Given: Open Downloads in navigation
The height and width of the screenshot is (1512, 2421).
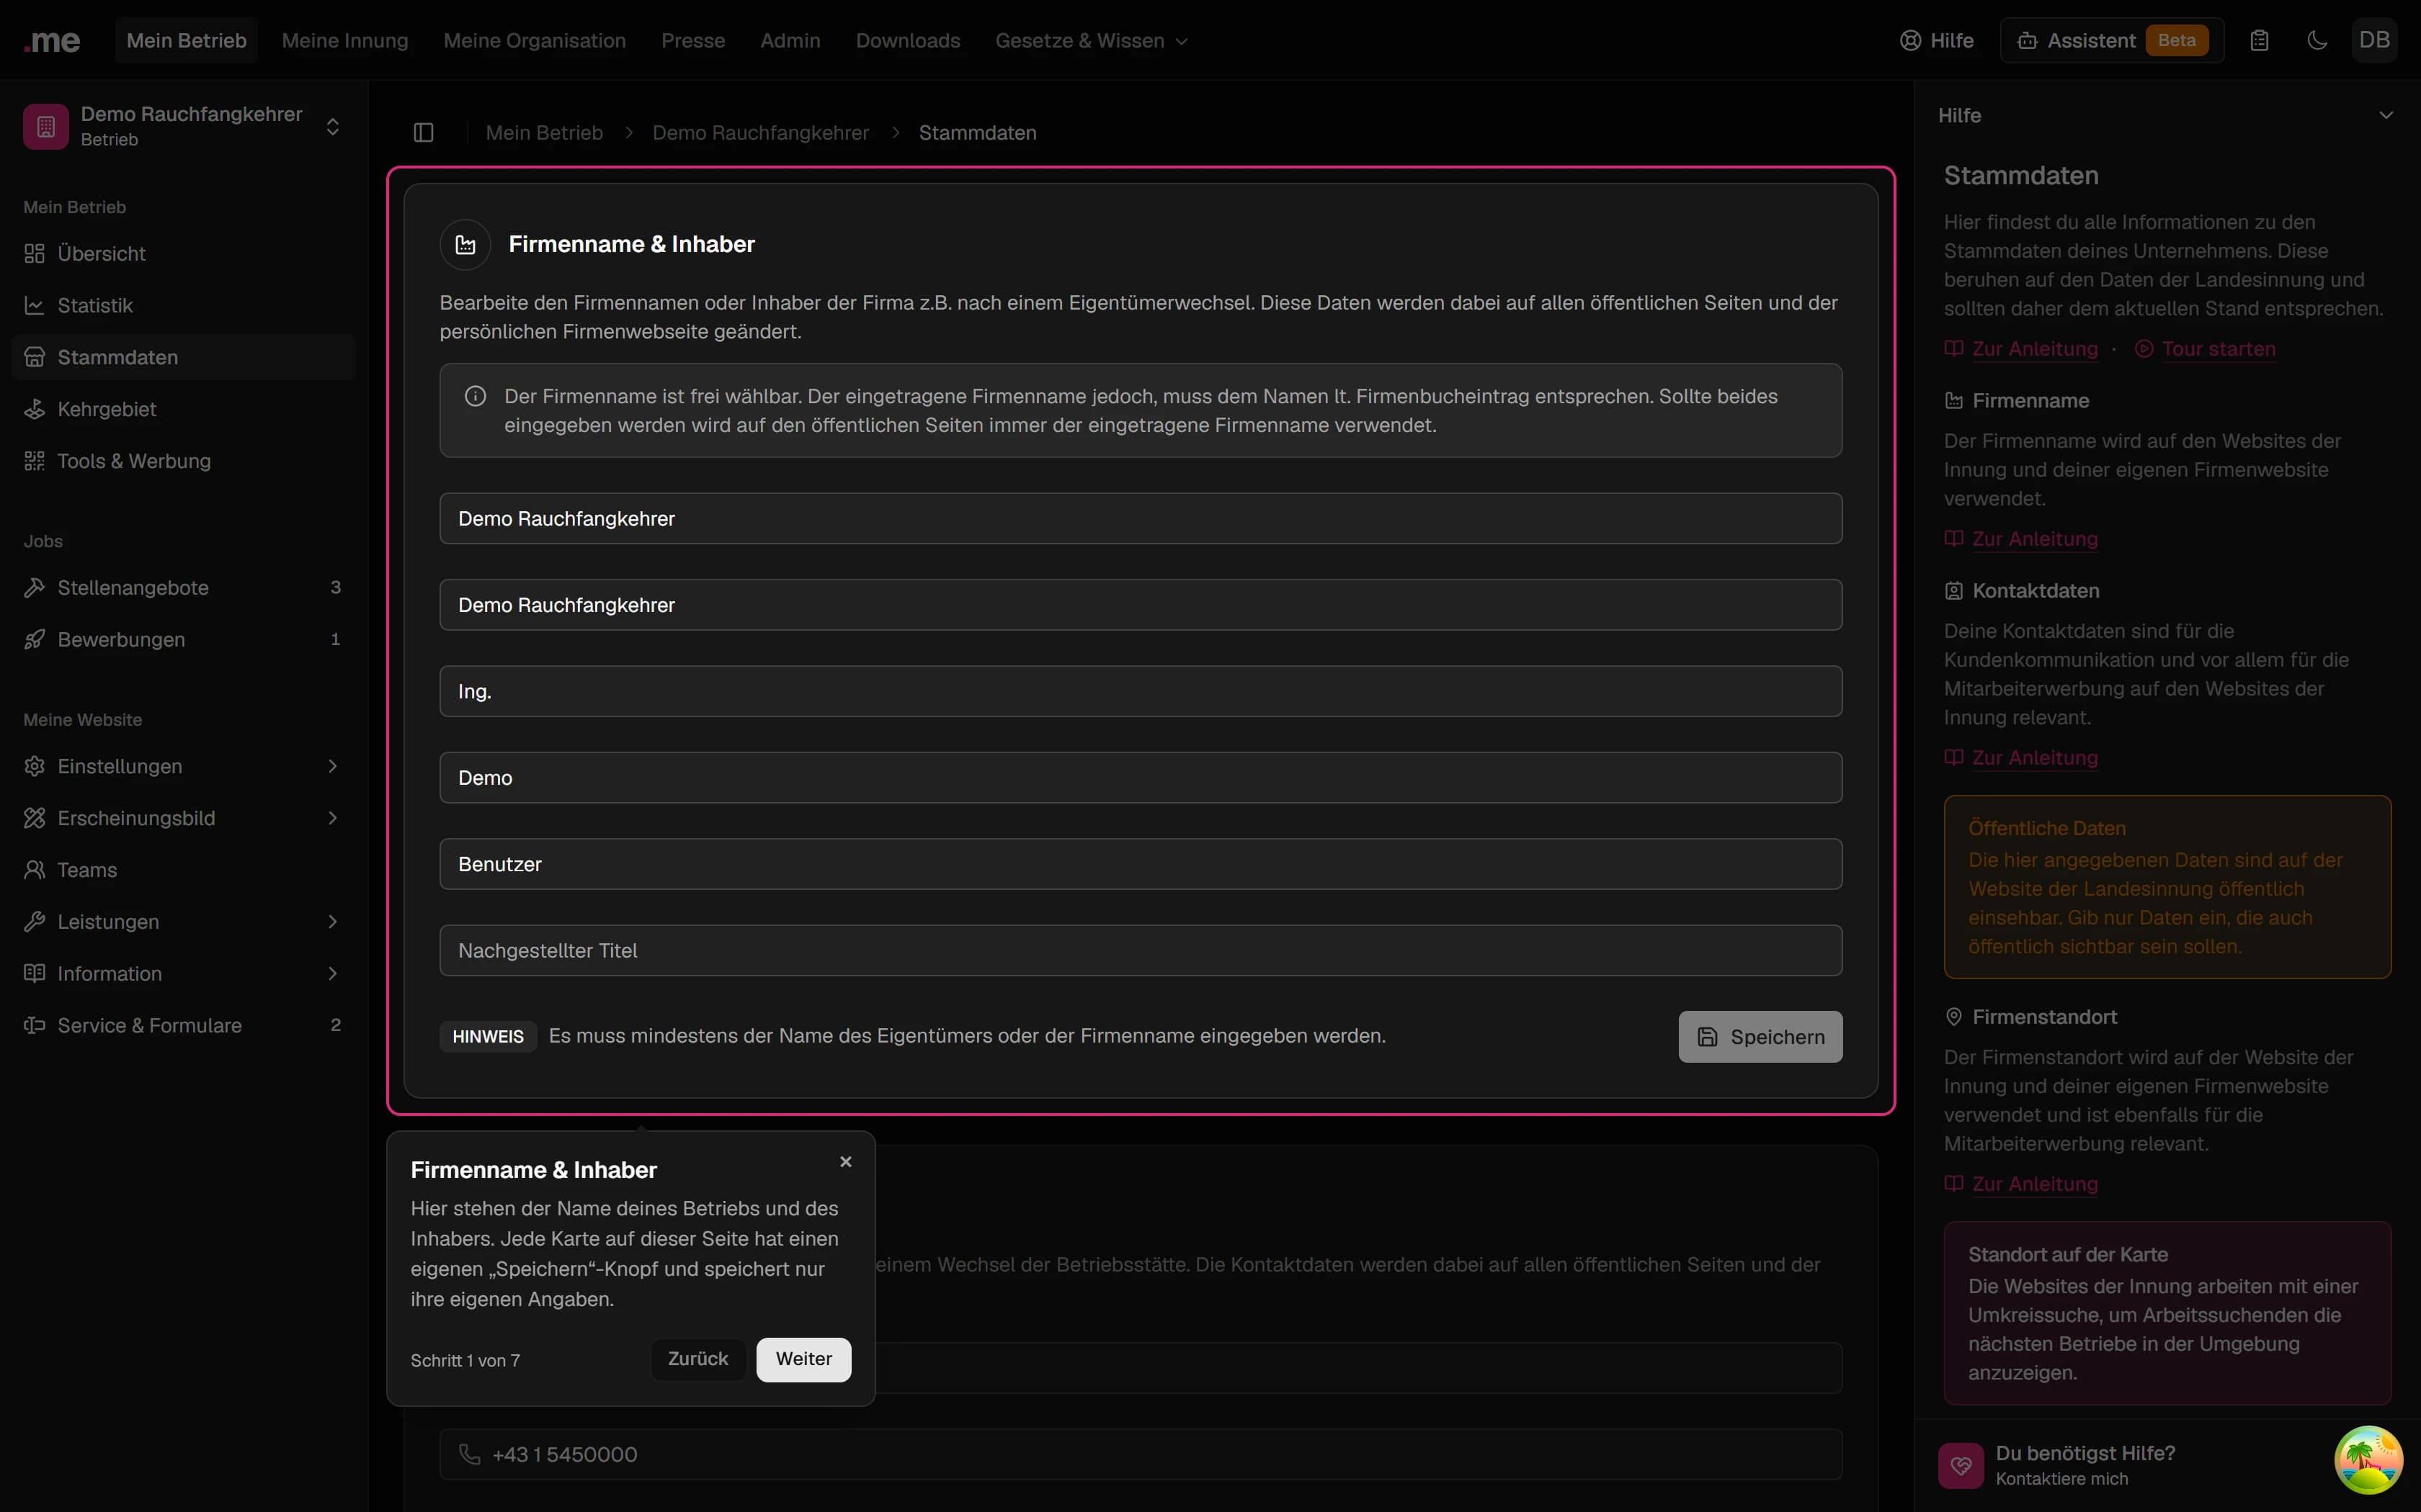Looking at the screenshot, I should click(907, 40).
